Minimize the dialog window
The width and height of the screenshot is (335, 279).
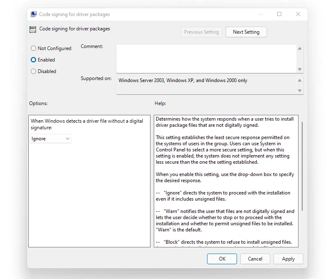261,14
